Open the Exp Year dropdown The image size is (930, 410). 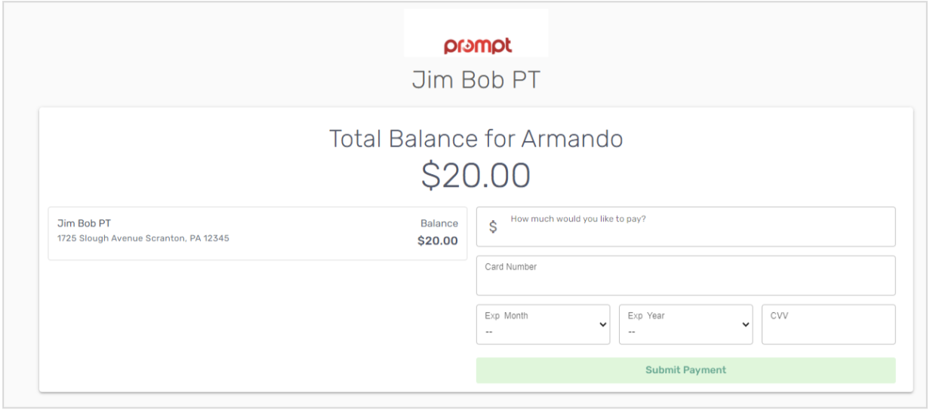[685, 325]
